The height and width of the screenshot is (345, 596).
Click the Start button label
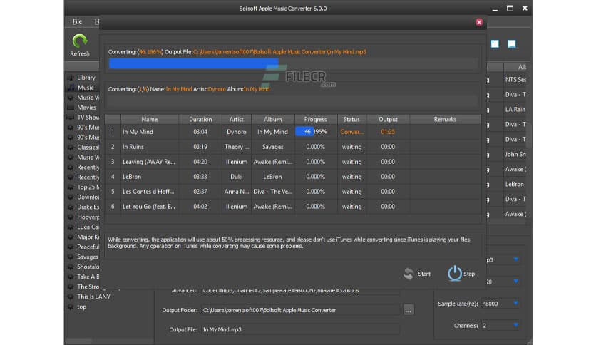click(424, 274)
